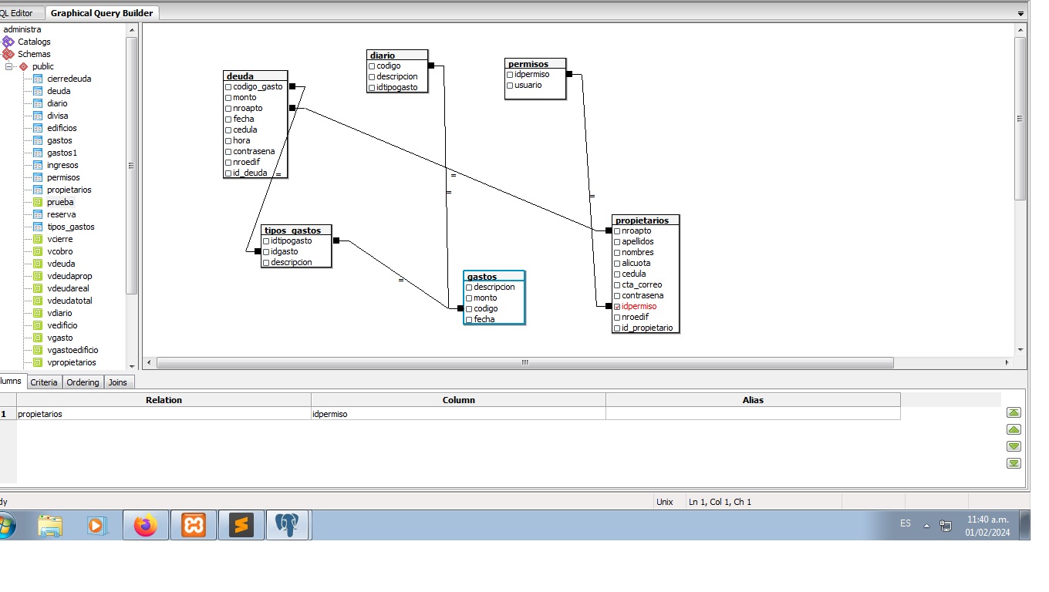Click the topmost green arrow button

point(1014,412)
